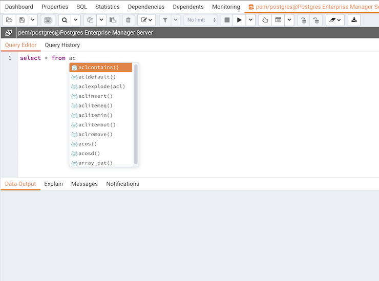Open the Edit pencil dropdown
Viewport: 379px width, 281px height.
click(146, 20)
